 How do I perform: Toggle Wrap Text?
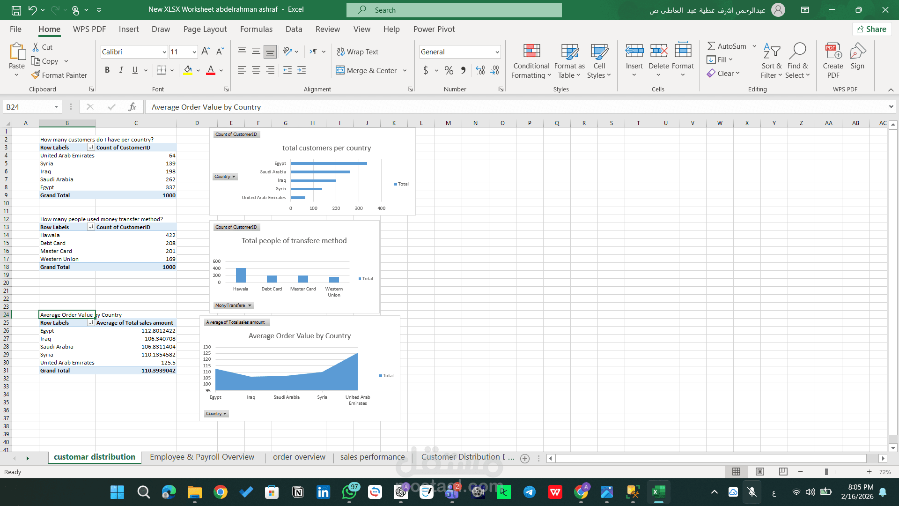[x=358, y=52]
